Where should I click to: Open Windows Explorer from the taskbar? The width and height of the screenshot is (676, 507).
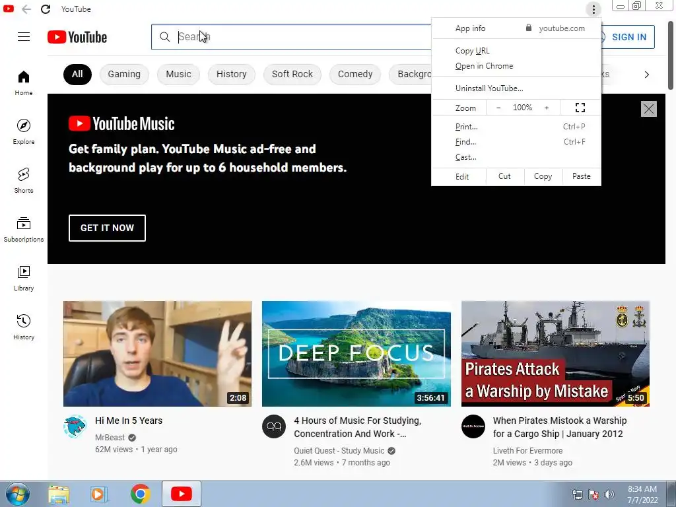(59, 494)
